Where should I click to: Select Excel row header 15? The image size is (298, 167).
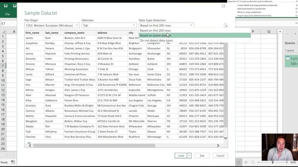click(x=3, y=105)
